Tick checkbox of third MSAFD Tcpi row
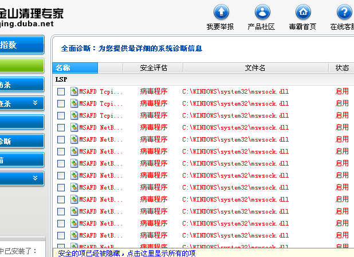354x257 pixels. tap(61, 115)
